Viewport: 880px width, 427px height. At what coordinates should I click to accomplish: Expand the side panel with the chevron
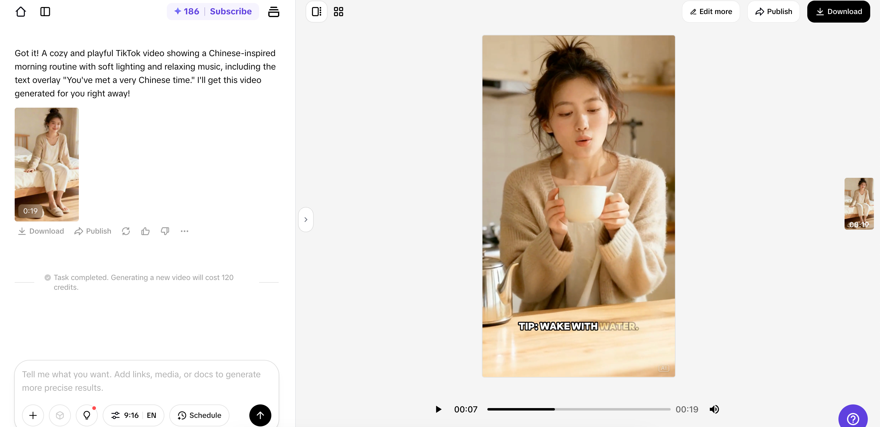click(x=306, y=219)
